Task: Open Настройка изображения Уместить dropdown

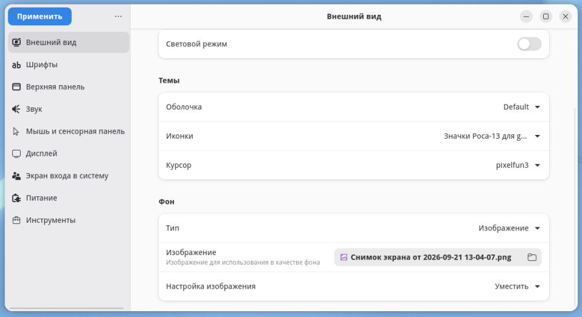Action: coord(517,287)
